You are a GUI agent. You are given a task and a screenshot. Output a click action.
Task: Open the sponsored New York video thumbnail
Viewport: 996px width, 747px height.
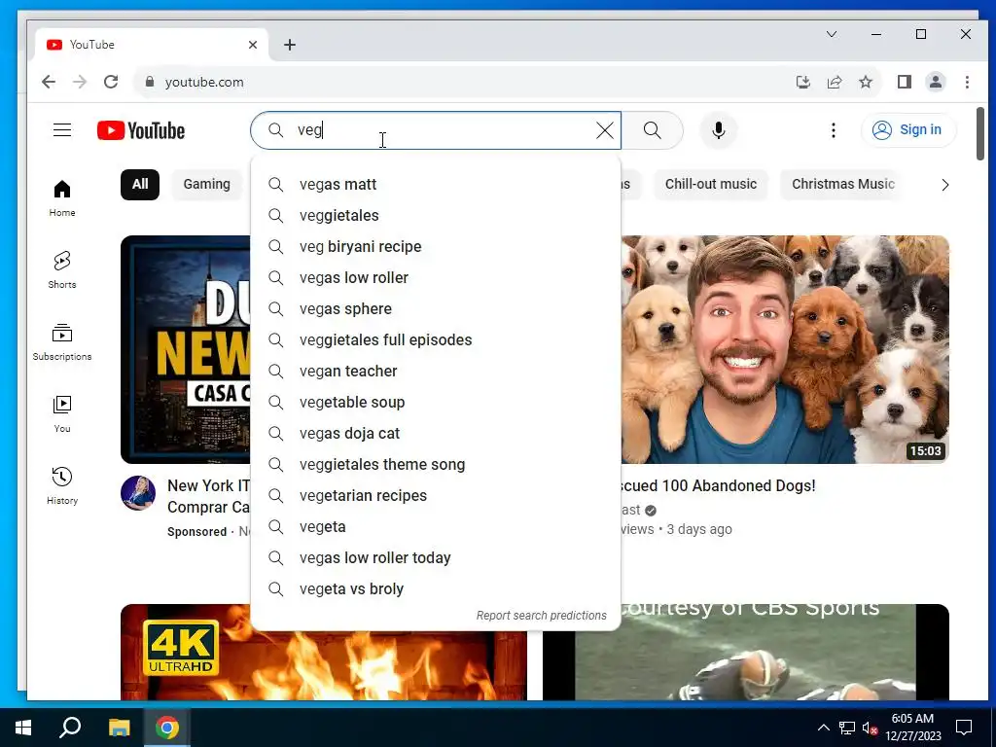[x=186, y=349]
